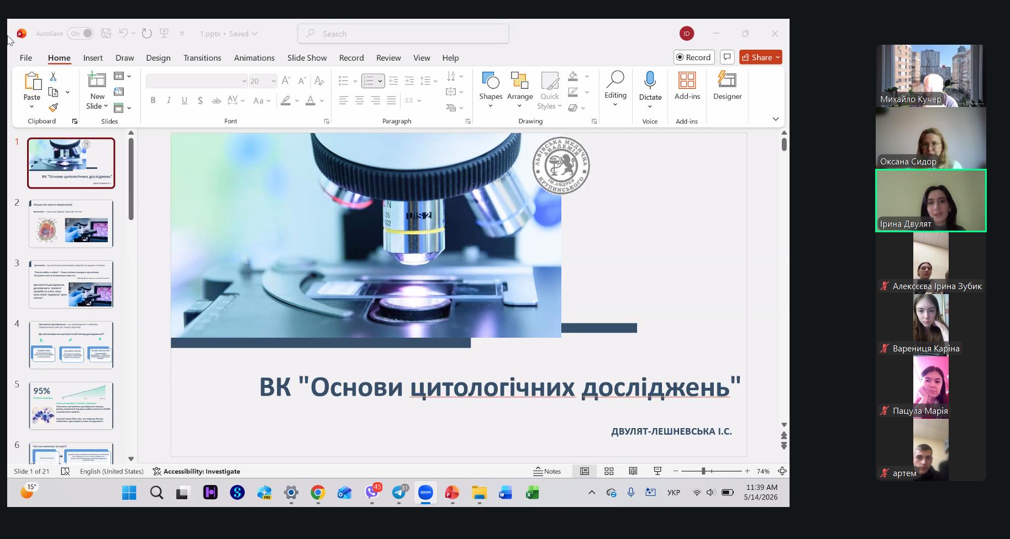Click the Share button
Image resolution: width=1010 pixels, height=539 pixels.
pyautogui.click(x=760, y=57)
